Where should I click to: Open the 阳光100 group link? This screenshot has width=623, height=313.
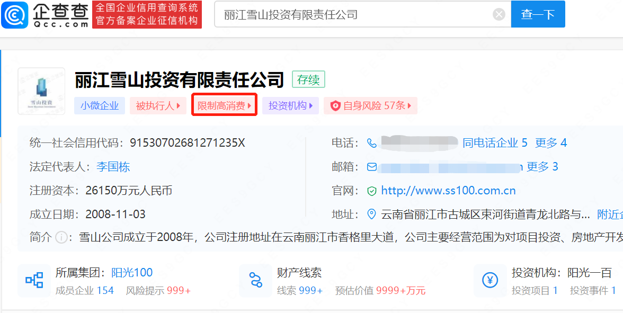132,272
